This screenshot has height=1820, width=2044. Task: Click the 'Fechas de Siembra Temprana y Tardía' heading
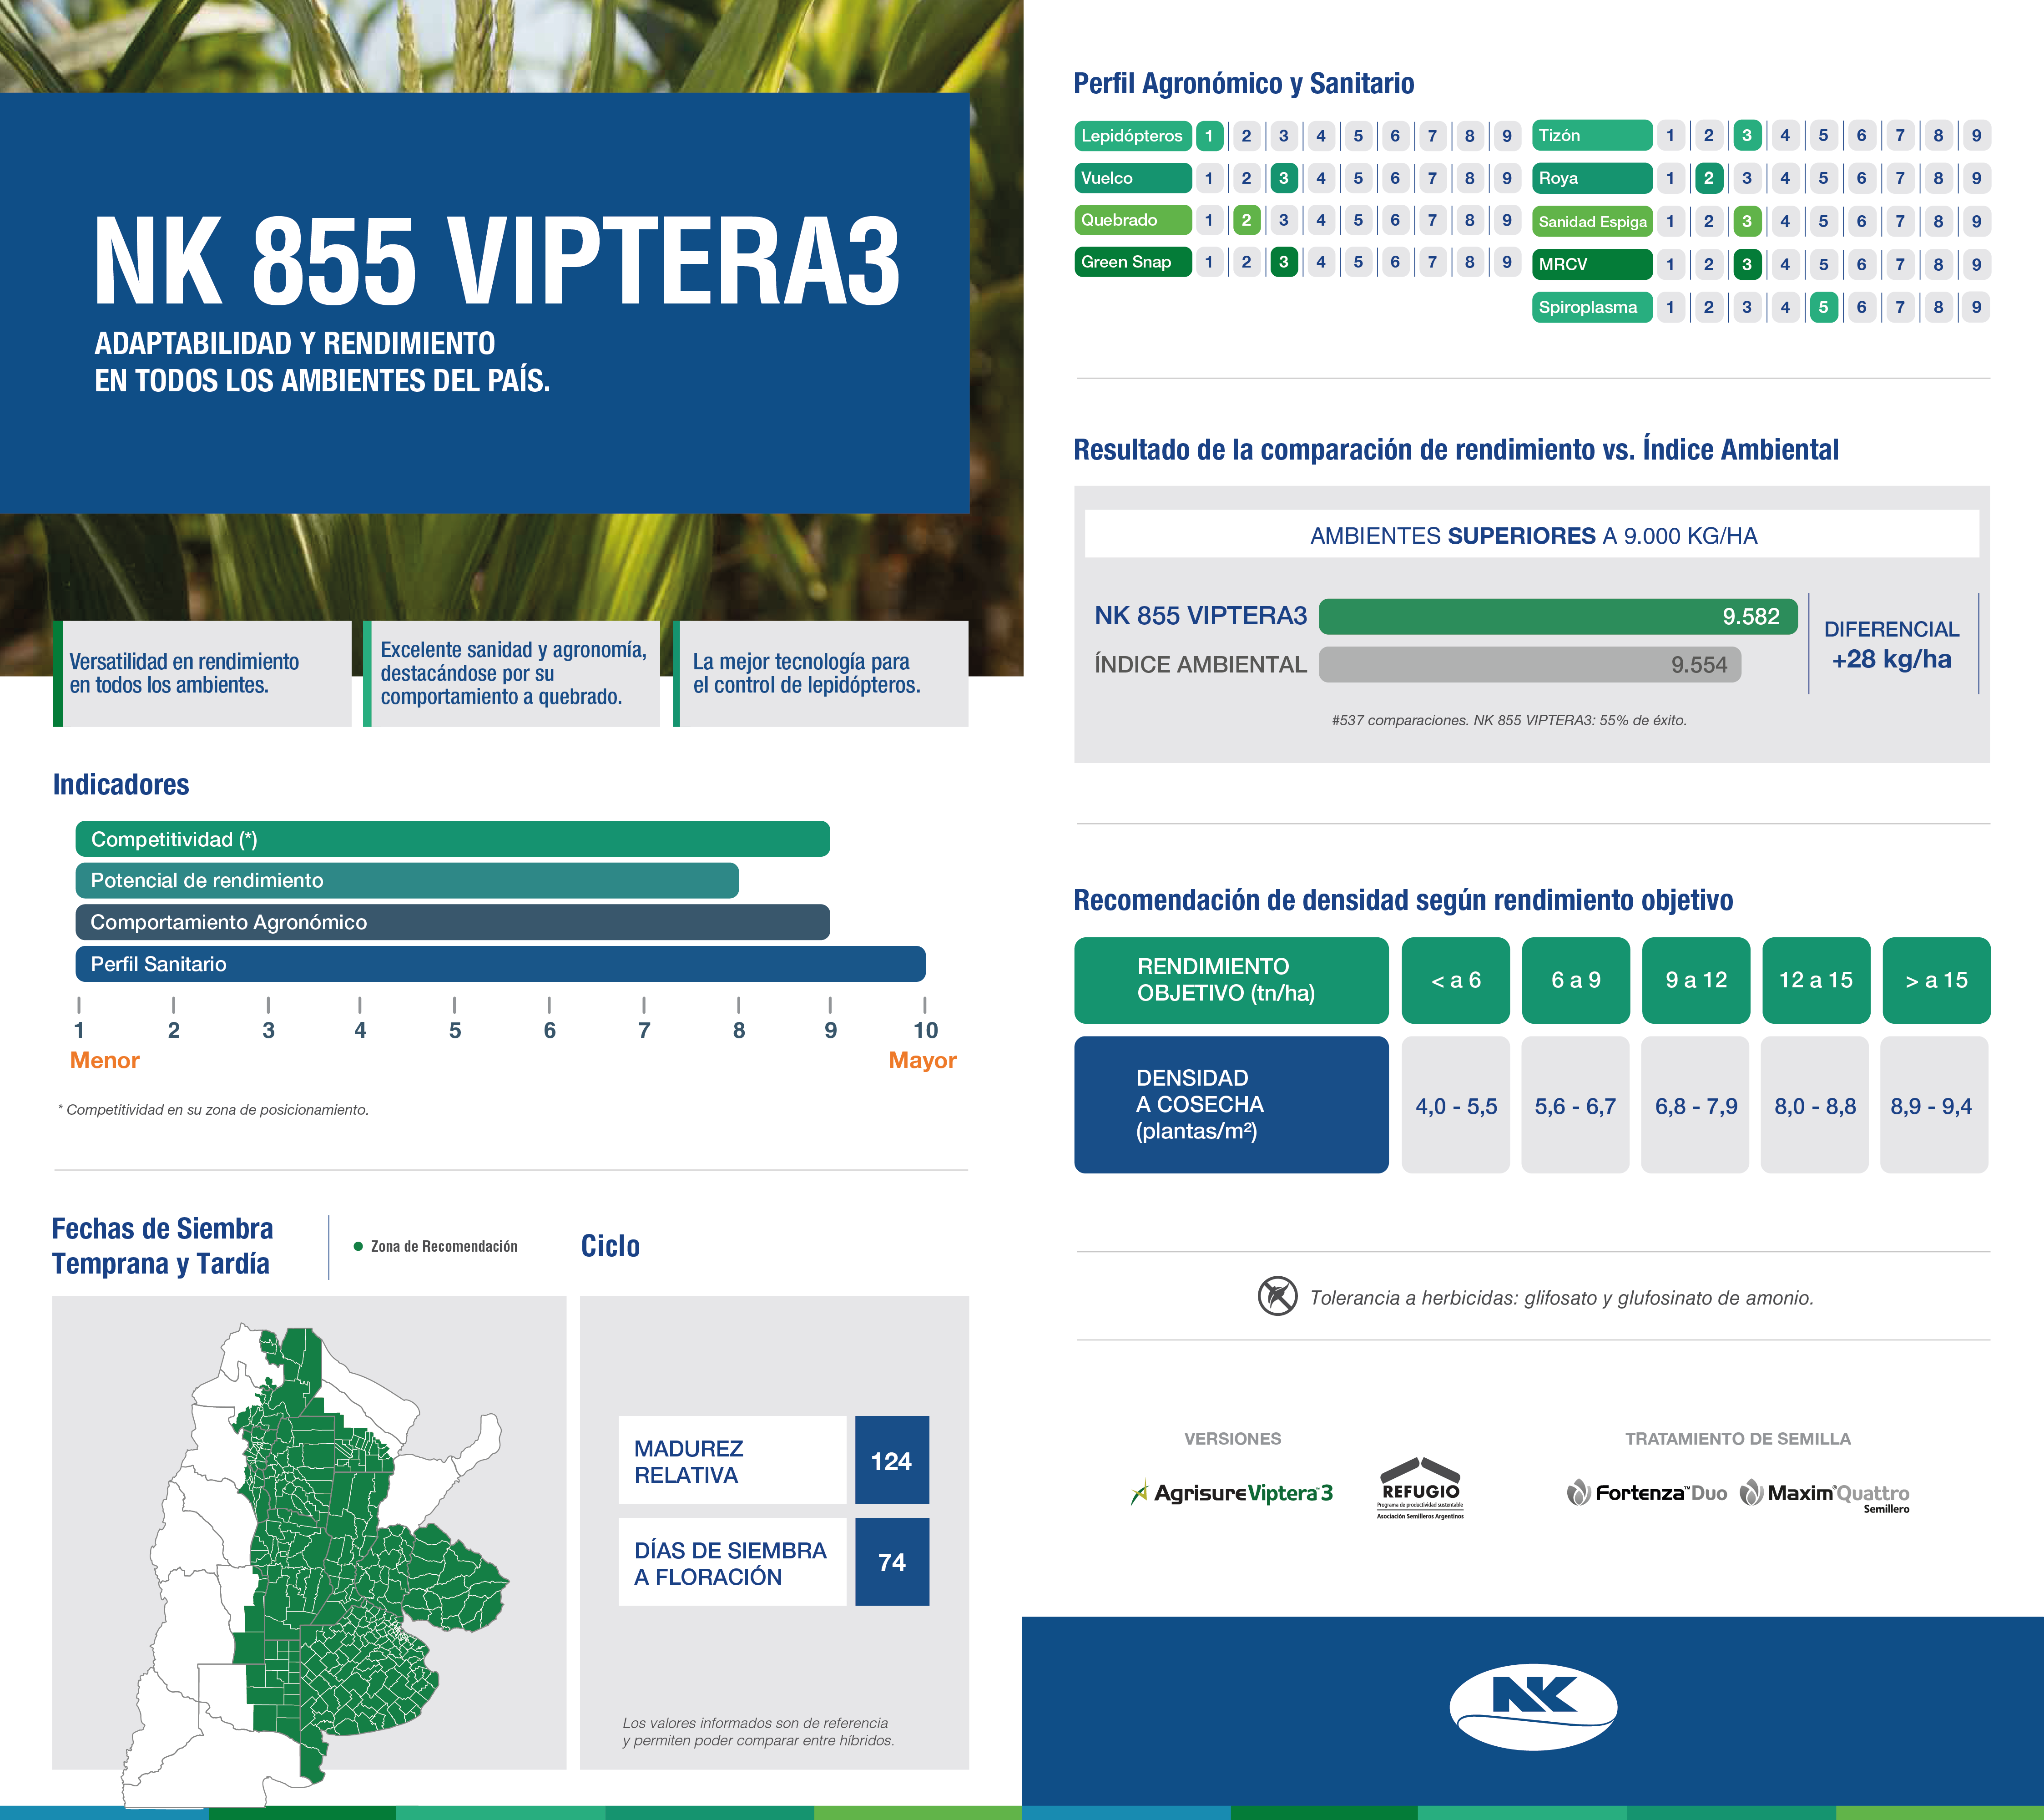(x=162, y=1246)
